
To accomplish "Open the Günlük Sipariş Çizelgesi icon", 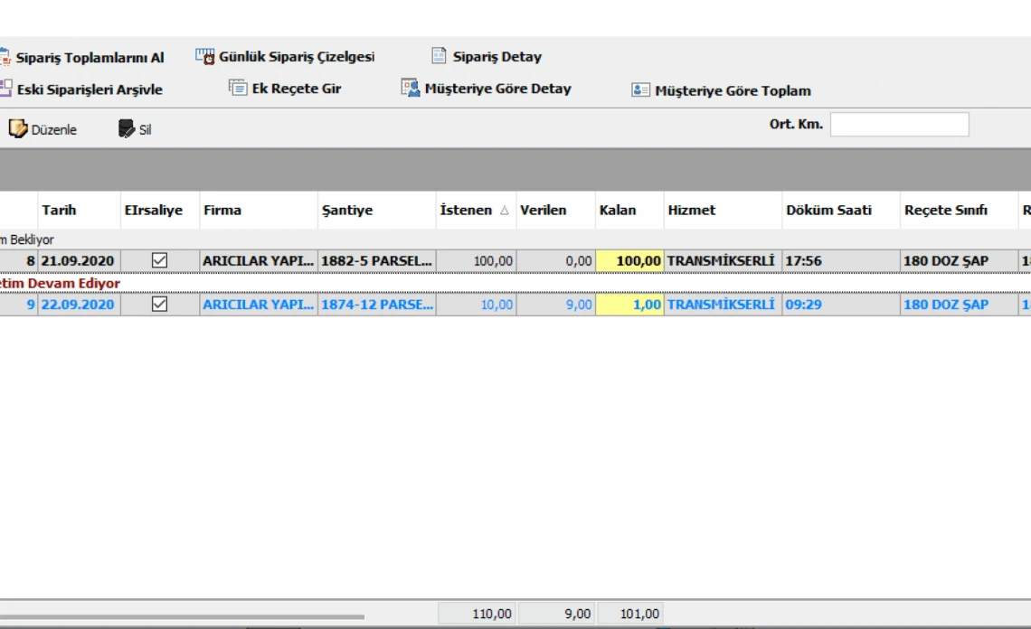I will click(205, 56).
